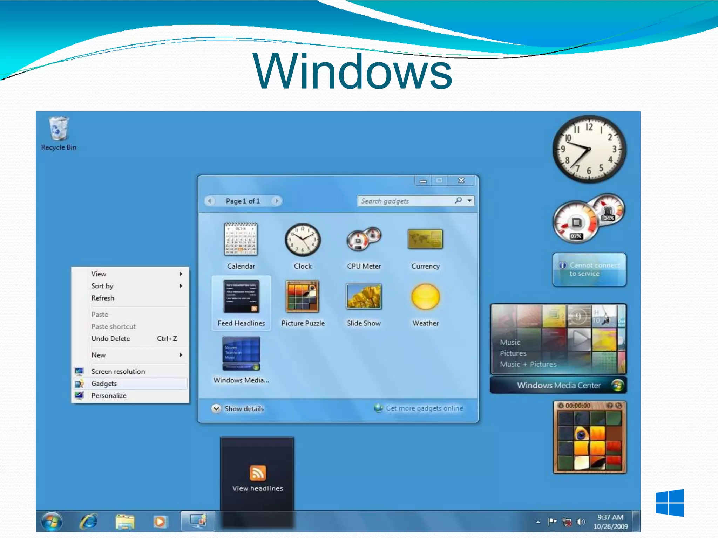Click the Windows logo on Media Center bar
718x538 pixels.
click(618, 385)
